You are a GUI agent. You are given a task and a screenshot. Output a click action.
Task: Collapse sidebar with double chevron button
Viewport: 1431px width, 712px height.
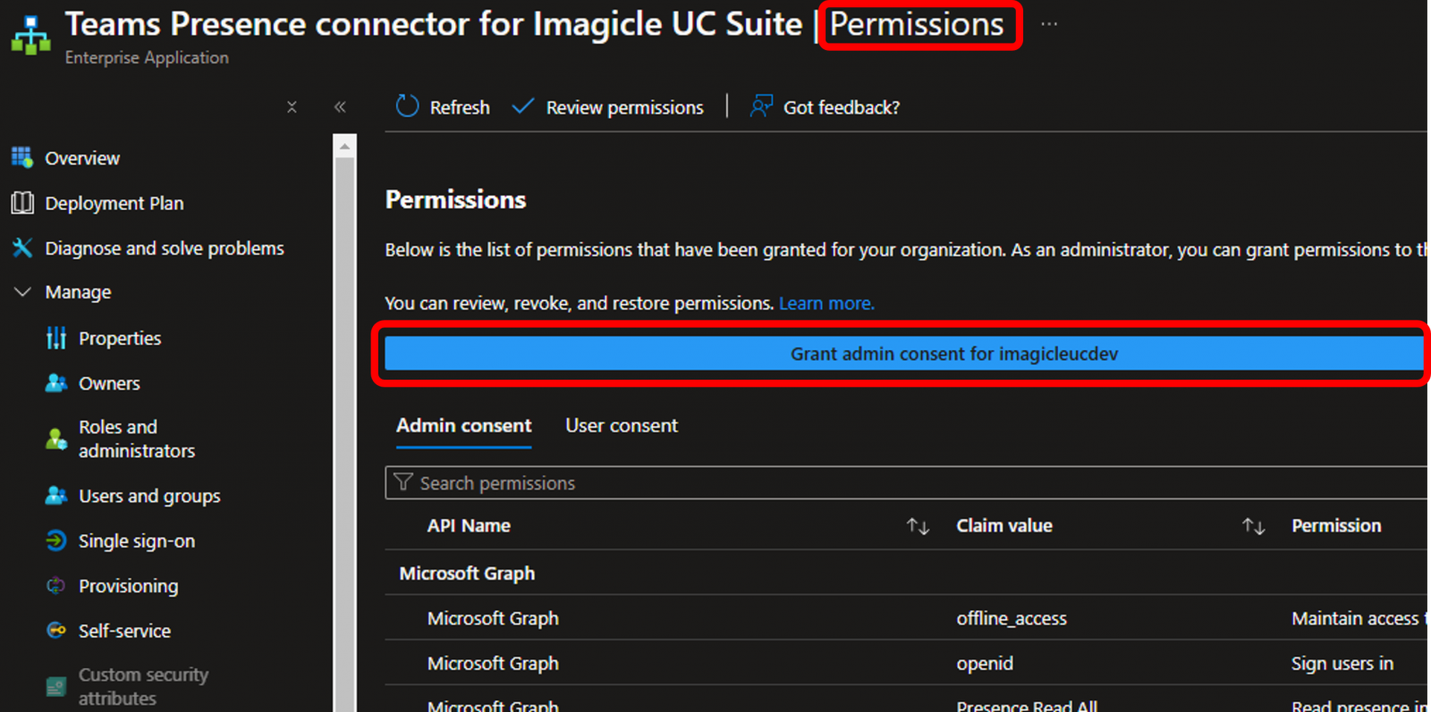pyautogui.click(x=340, y=107)
